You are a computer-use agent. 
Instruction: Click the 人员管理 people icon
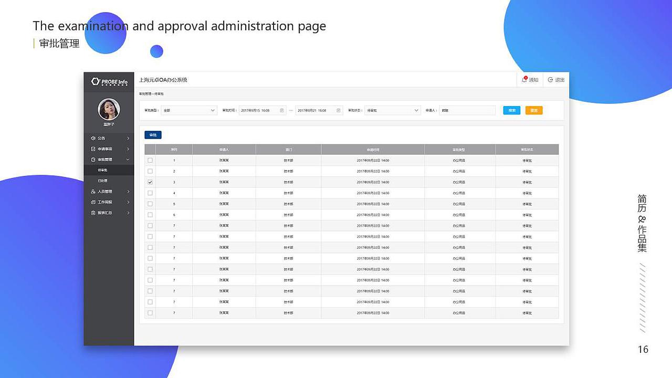pyautogui.click(x=93, y=192)
